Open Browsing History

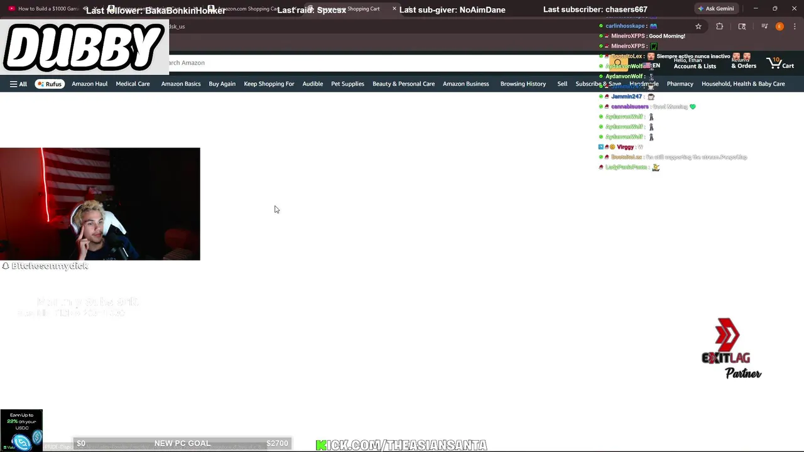[x=523, y=83]
